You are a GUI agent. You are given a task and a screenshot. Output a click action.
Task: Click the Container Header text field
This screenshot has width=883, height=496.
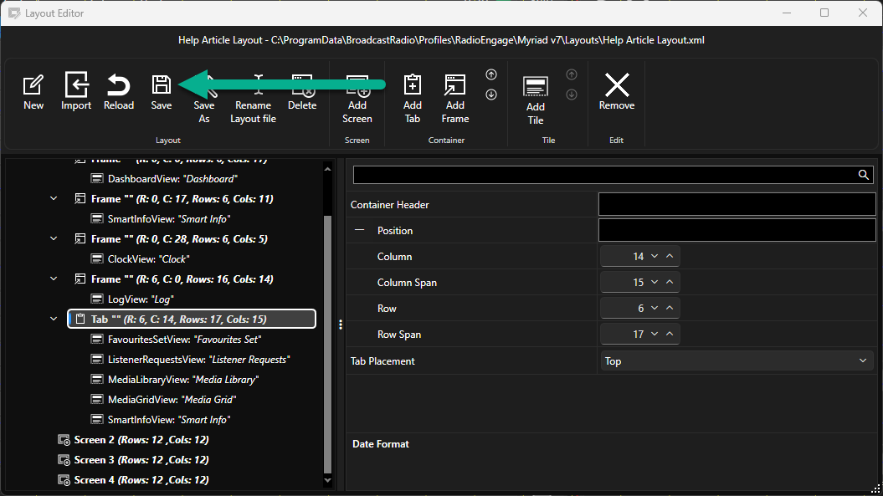coord(737,204)
